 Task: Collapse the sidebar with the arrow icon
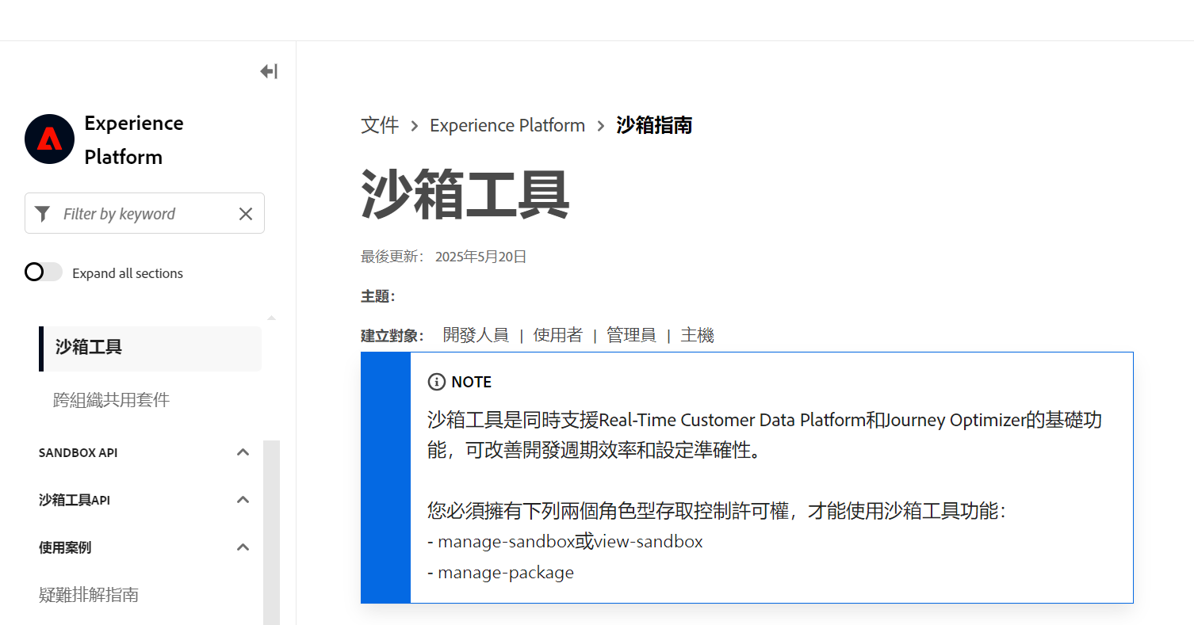click(269, 71)
